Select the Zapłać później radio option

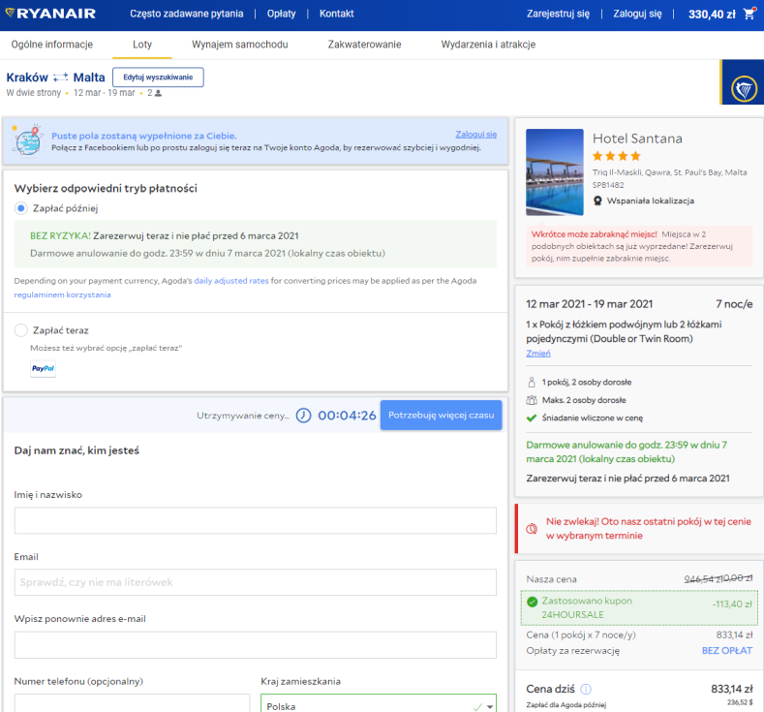point(21,208)
